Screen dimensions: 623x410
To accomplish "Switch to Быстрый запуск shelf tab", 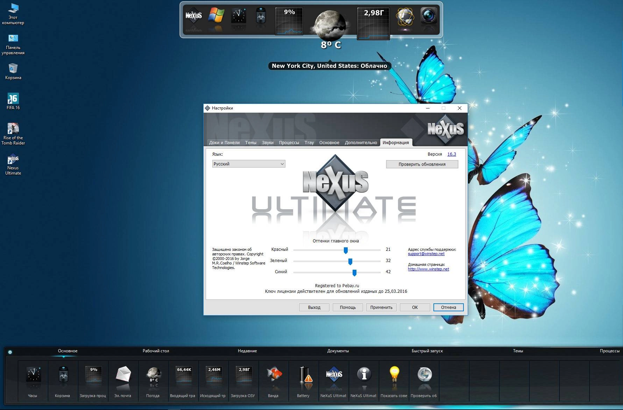I will click(x=427, y=351).
